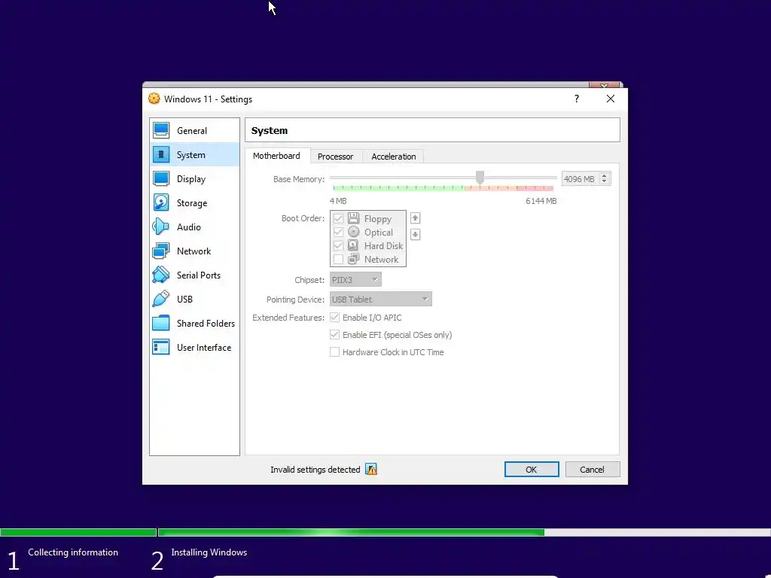The height and width of the screenshot is (578, 771).
Task: Open the Pointing Device USB Tablet dropdown
Action: (380, 299)
